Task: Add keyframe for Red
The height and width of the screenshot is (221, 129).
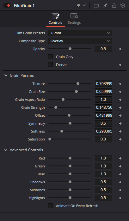Action: pos(120,159)
